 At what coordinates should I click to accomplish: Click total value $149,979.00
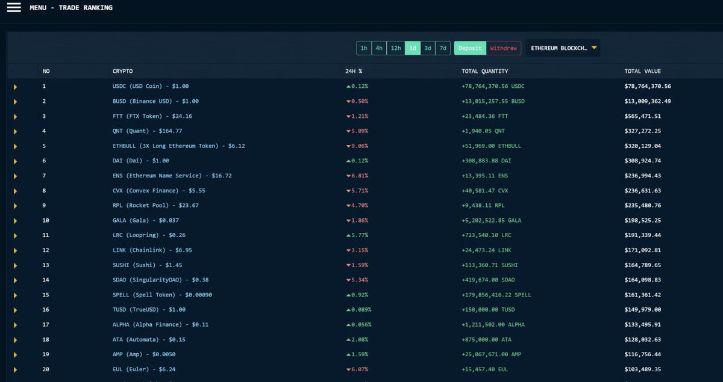(x=643, y=309)
